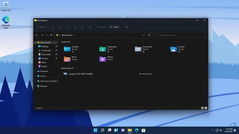Image resolution: width=239 pixels, height=134 pixels.
Task: Select Music in the navigation pane
Action: click(44, 62)
